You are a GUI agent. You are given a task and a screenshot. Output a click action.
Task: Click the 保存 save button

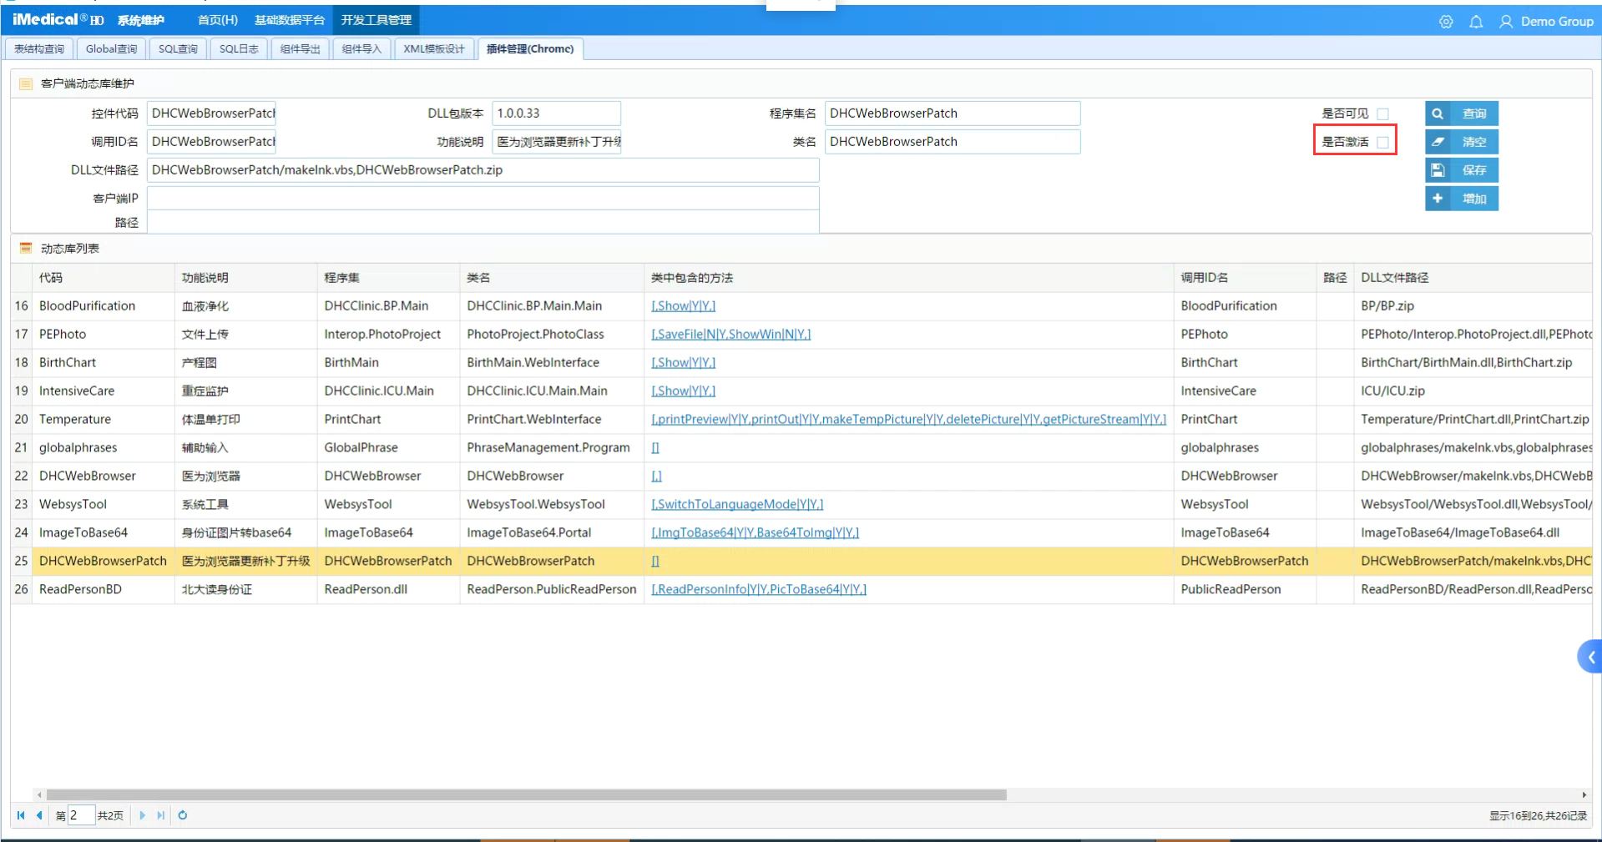(1461, 170)
